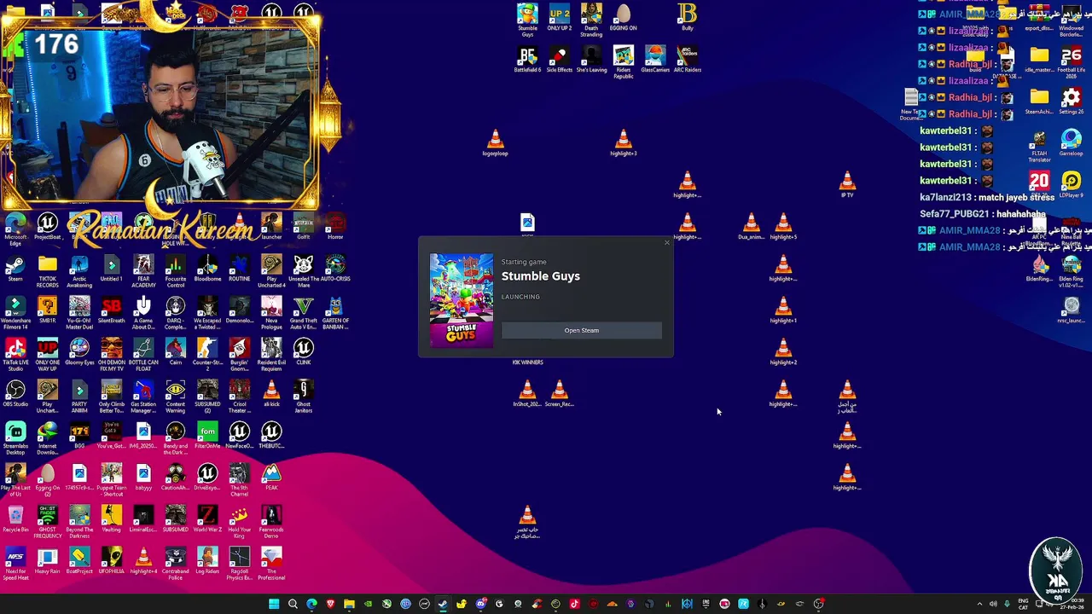Viewport: 1092px width, 614px height.
Task: Select the TIKTOK RECORDS folder
Action: tap(47, 271)
